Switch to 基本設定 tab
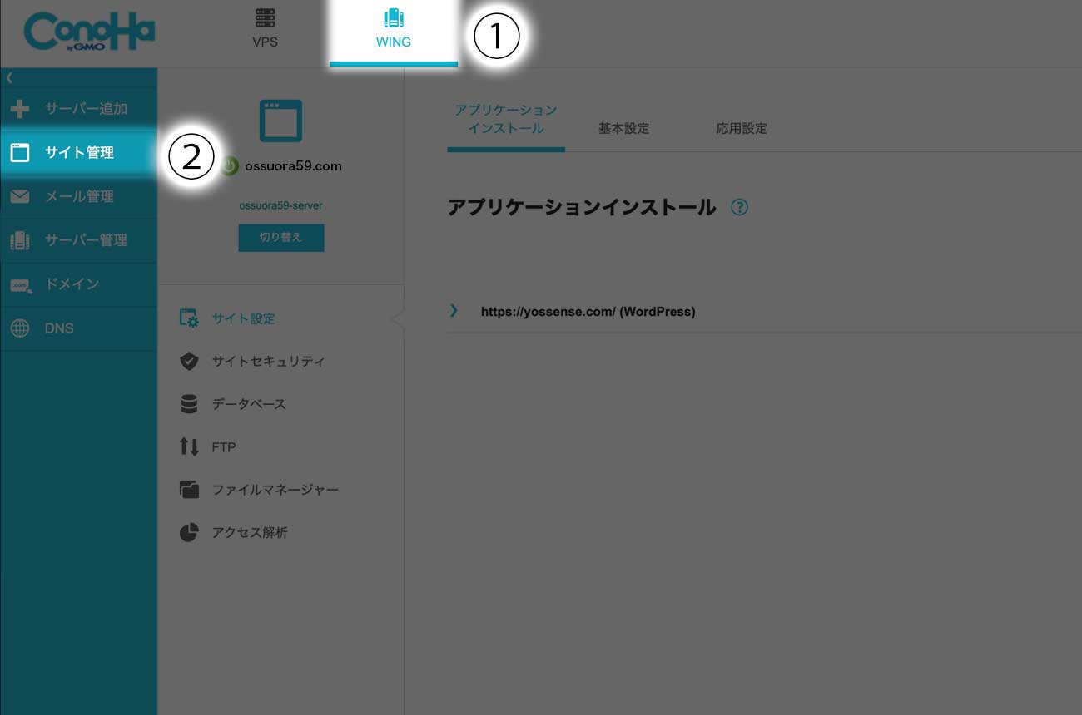 (x=623, y=129)
